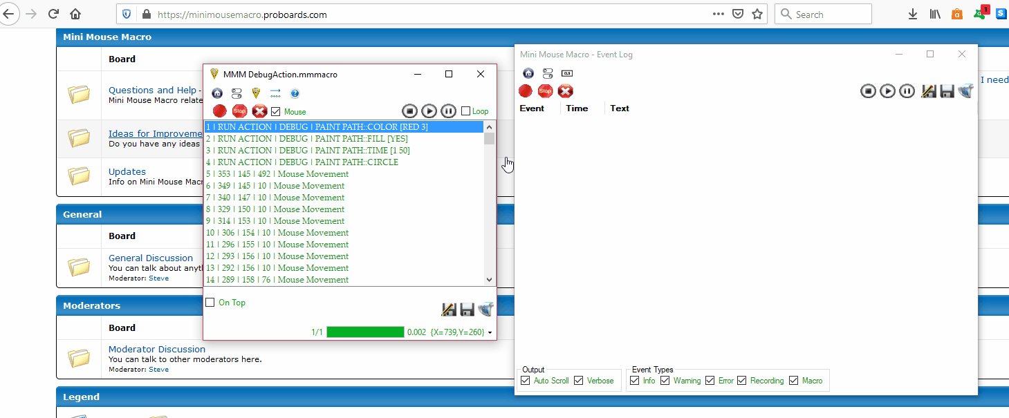Uncheck the Mouse checkbox

[x=276, y=111]
